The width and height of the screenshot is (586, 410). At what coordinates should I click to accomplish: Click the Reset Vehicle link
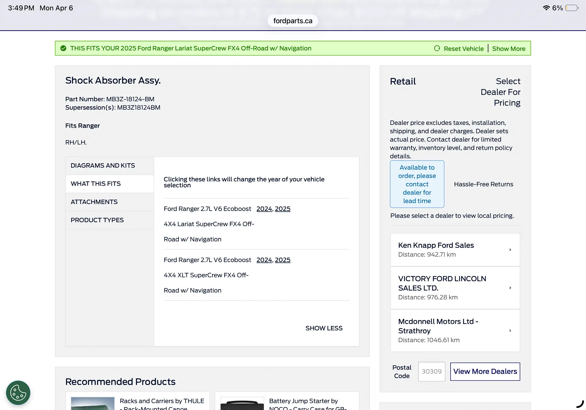tap(464, 49)
